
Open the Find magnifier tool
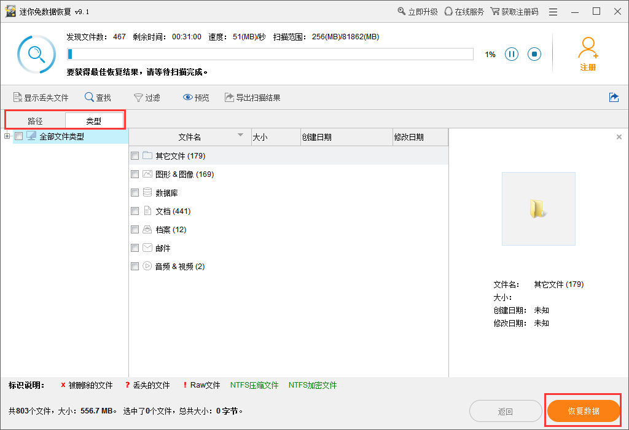(x=98, y=98)
